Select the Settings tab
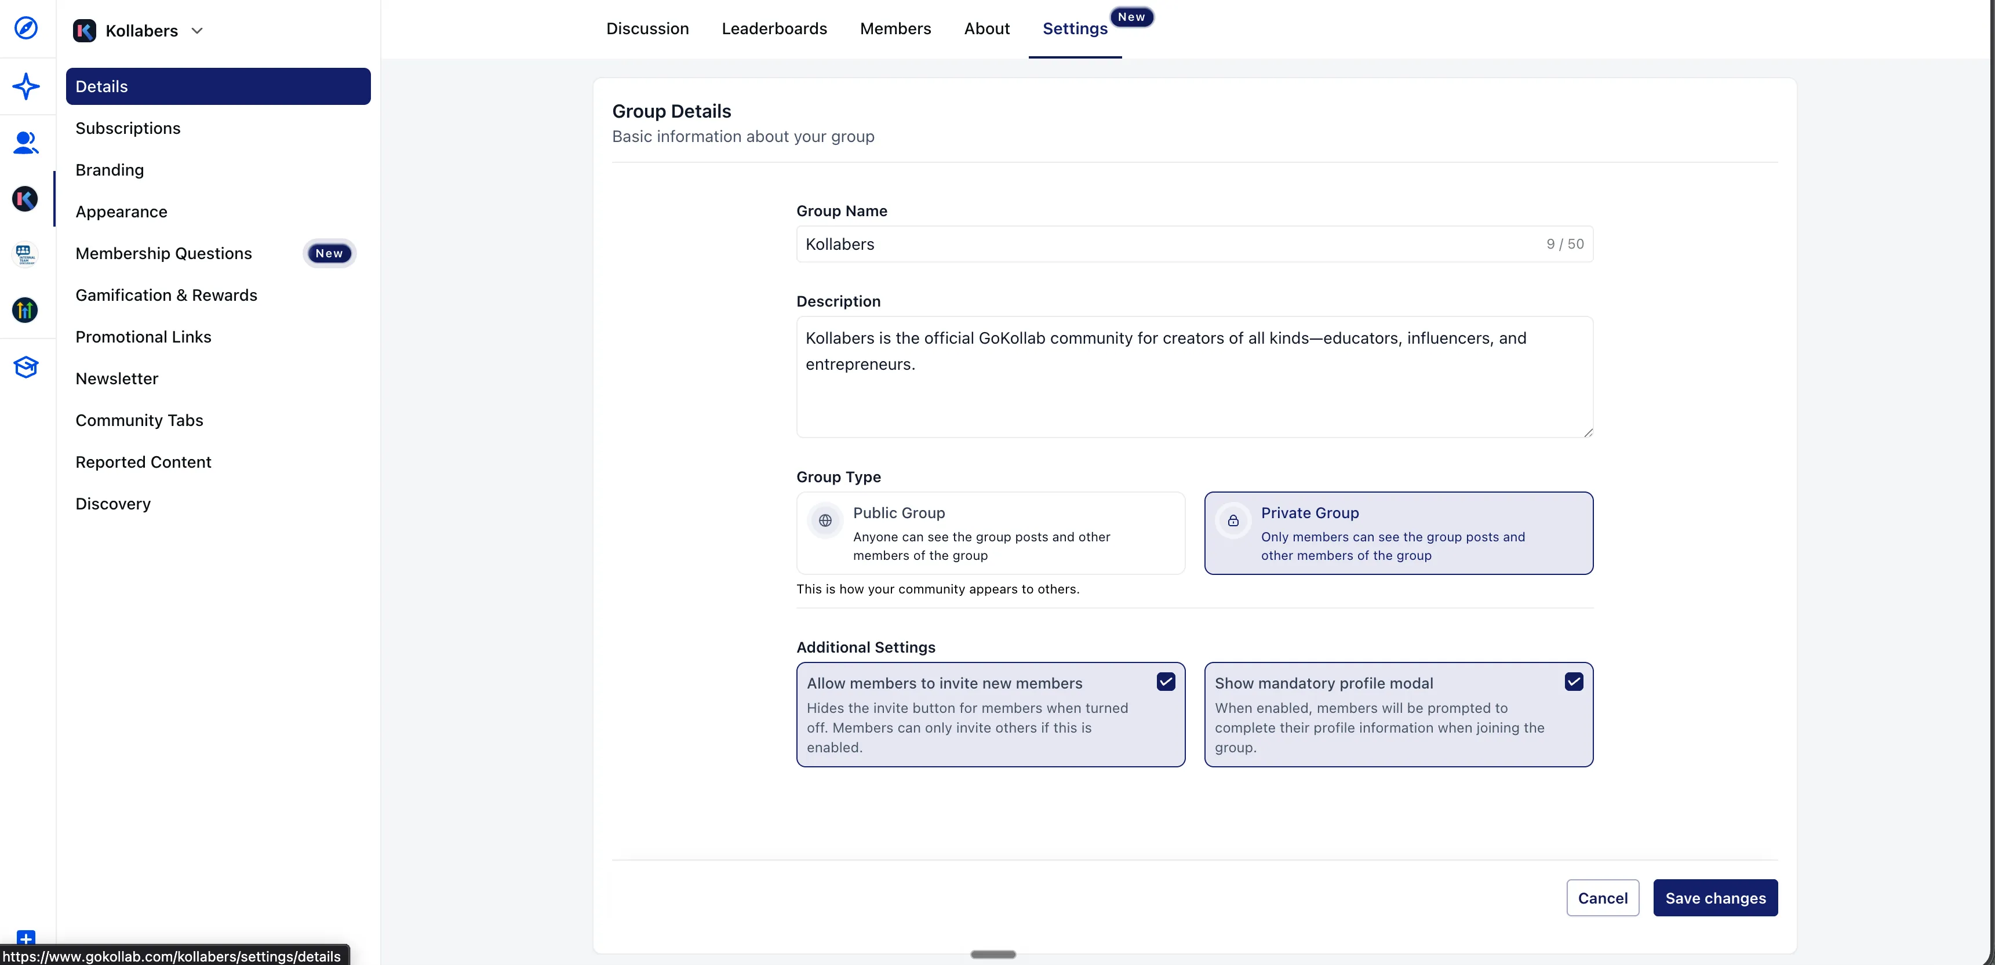 click(x=1075, y=28)
